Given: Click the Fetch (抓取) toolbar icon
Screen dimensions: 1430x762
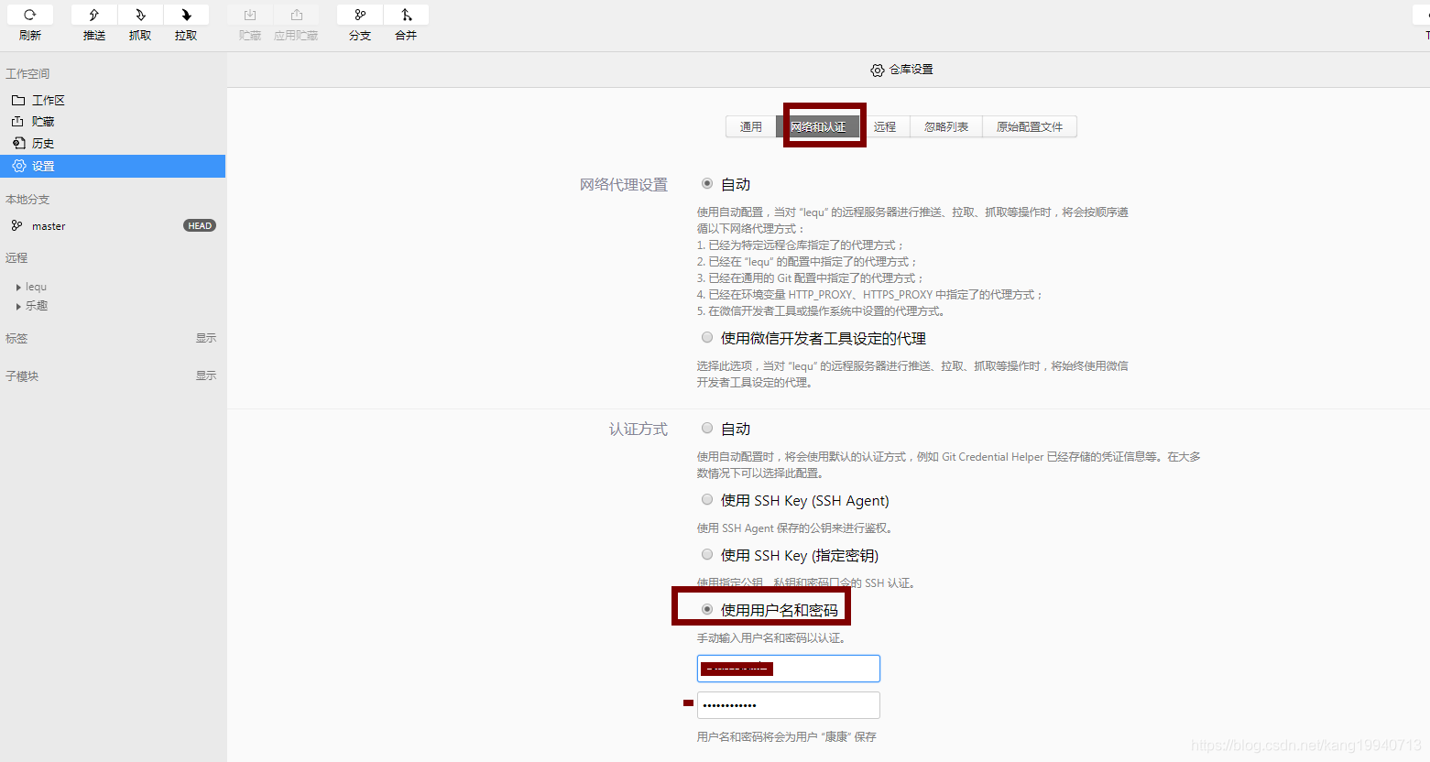Looking at the screenshot, I should coord(140,15).
